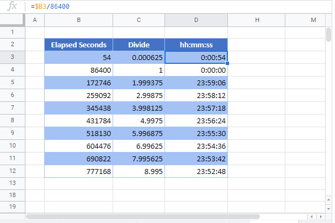The height and width of the screenshot is (223, 335).
Task: Click the horizontal scrollbar right arrow
Action: (321, 216)
